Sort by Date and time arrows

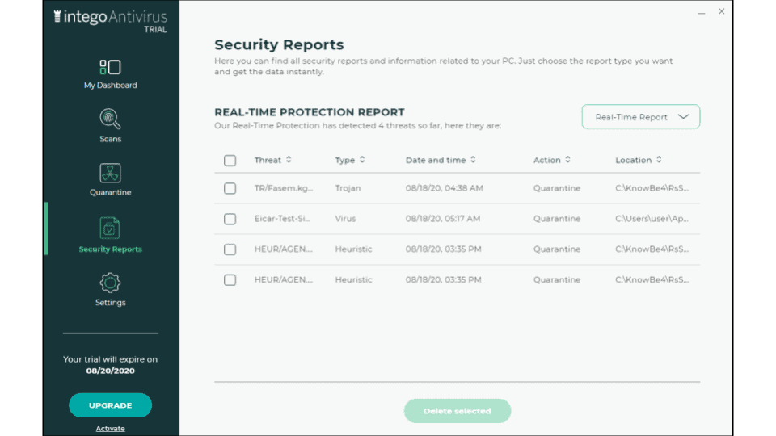(x=473, y=160)
